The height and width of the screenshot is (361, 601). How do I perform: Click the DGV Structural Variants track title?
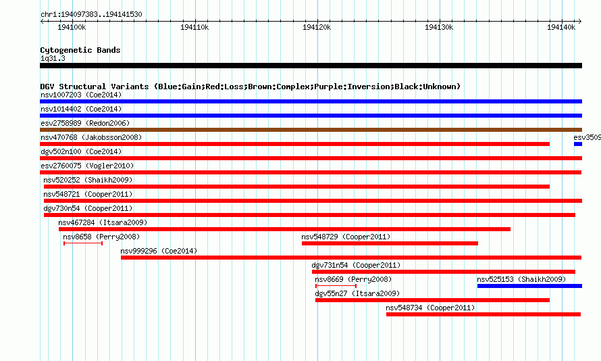251,87
